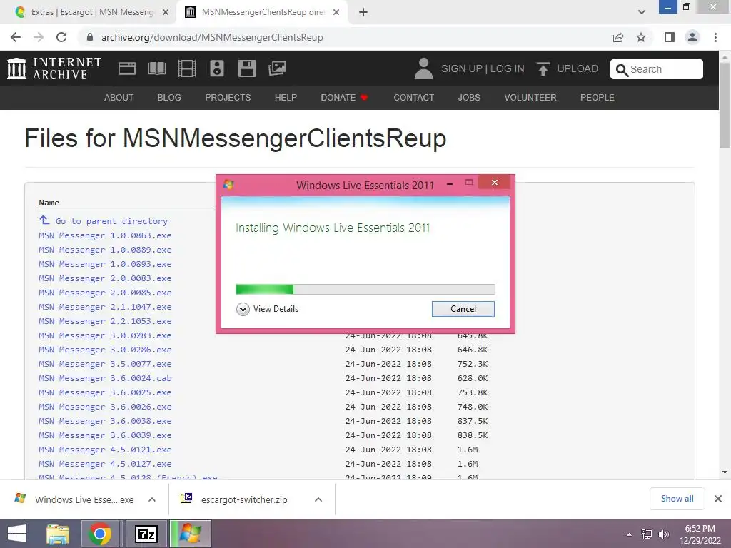Cancel the Windows Live Essentials installation
This screenshot has width=731, height=548.
463,309
